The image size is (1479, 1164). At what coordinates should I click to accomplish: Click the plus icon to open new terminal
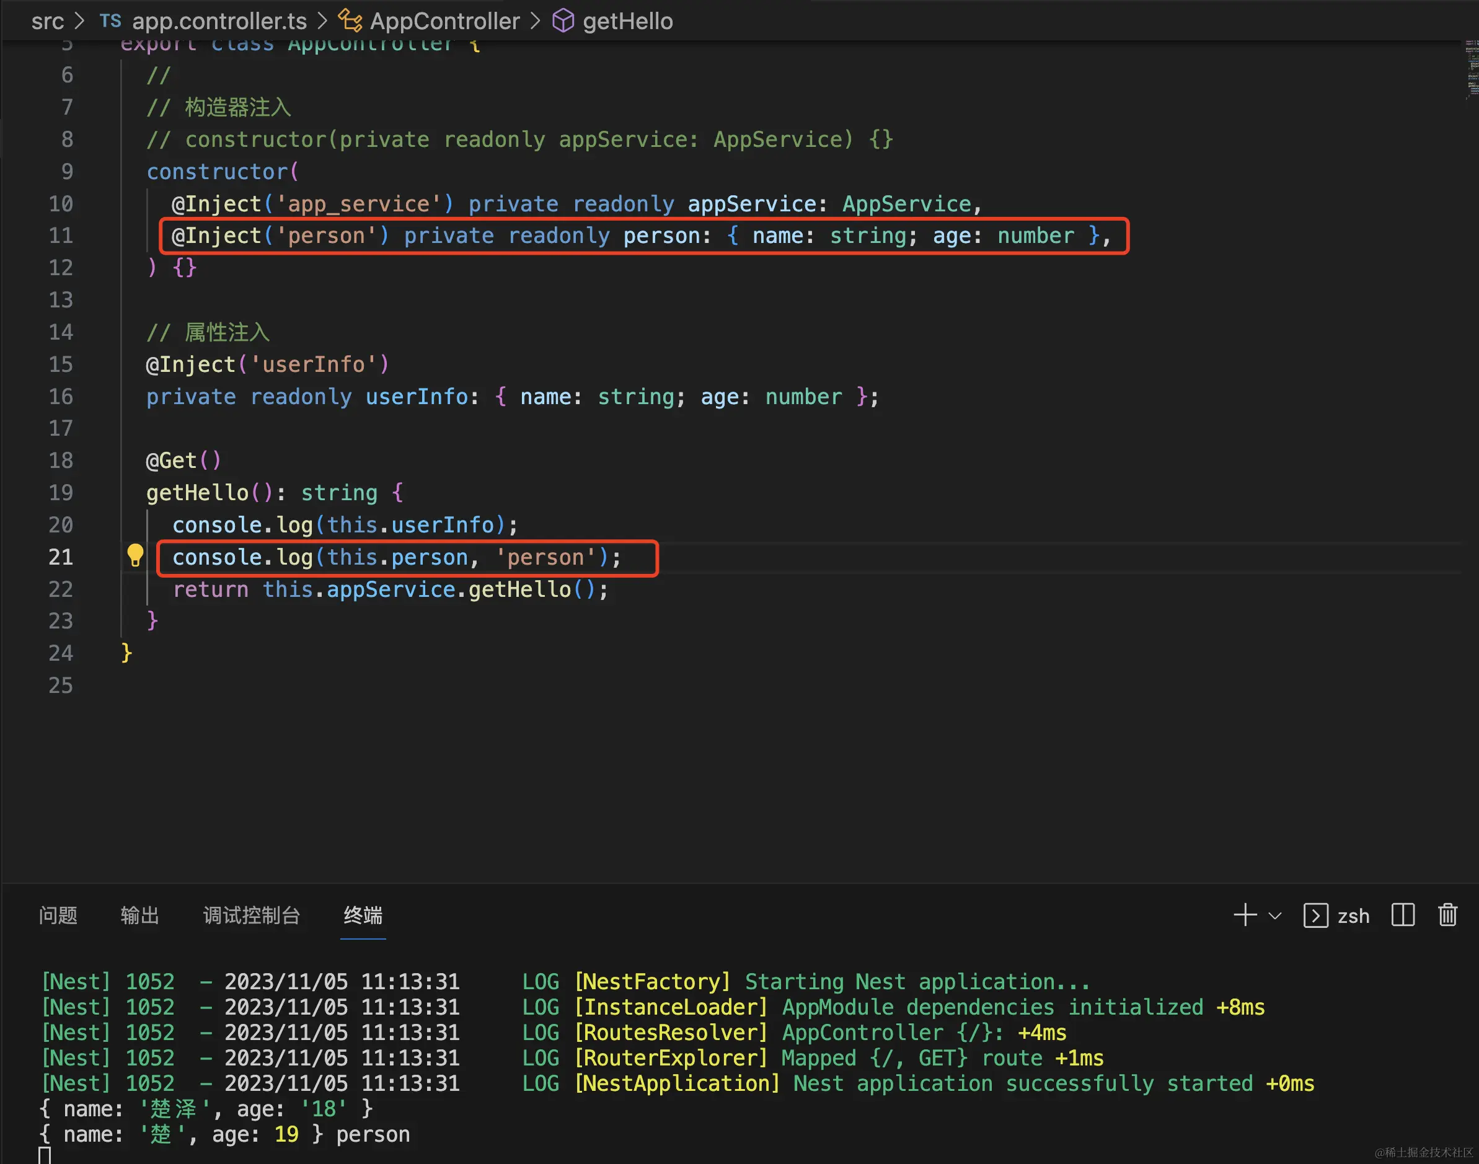pyautogui.click(x=1245, y=915)
